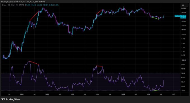Click the 6.000 price axis label
This screenshot has width=190, height=103.
point(183,39)
